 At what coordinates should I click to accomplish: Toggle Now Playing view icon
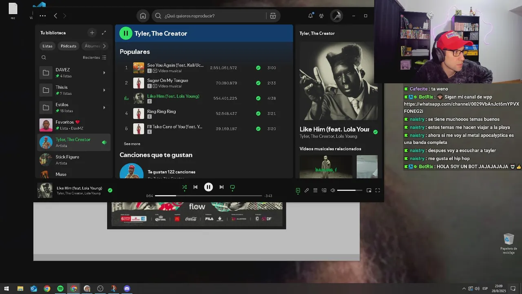click(298, 190)
